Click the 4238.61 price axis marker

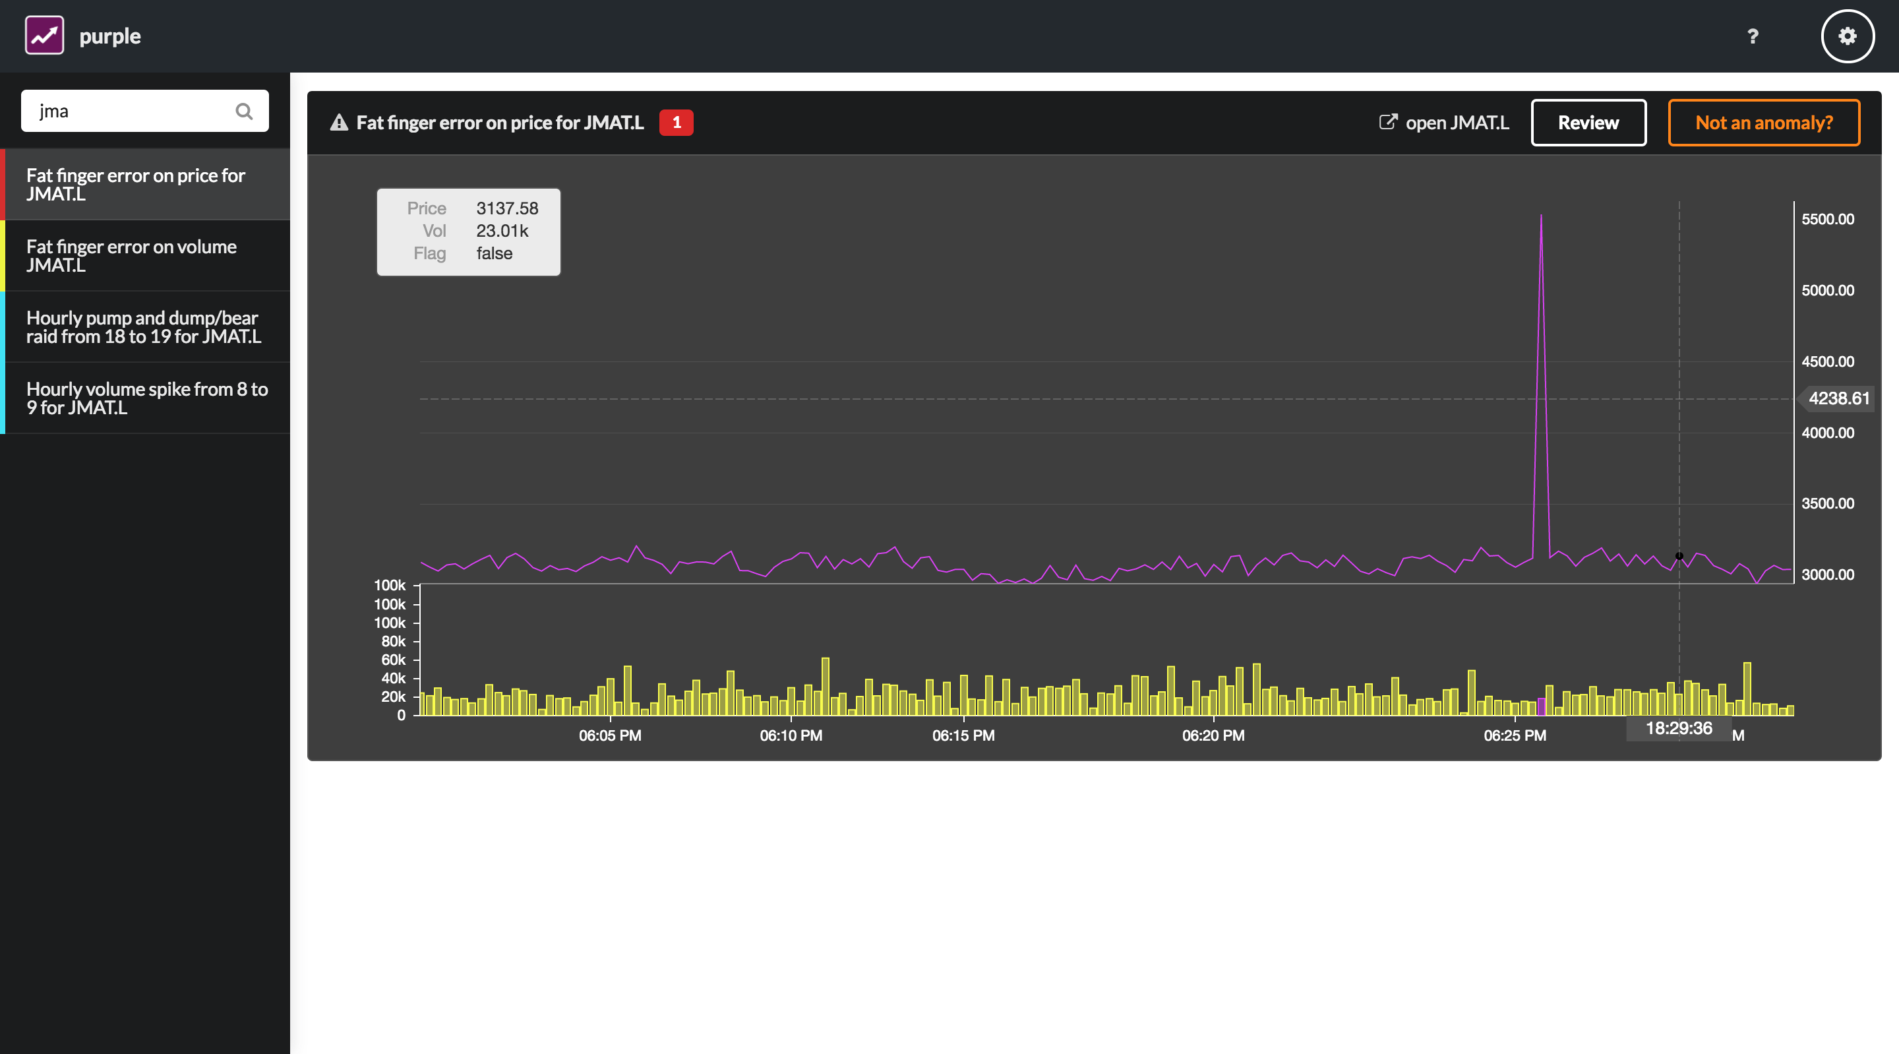tap(1837, 398)
